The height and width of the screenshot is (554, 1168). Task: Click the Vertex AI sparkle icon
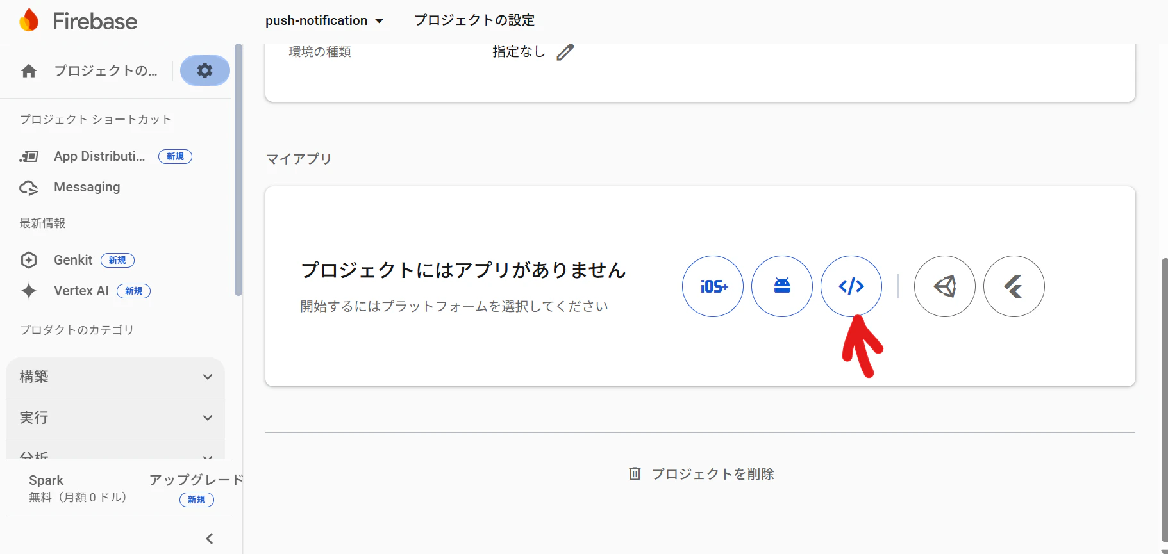pyautogui.click(x=29, y=291)
